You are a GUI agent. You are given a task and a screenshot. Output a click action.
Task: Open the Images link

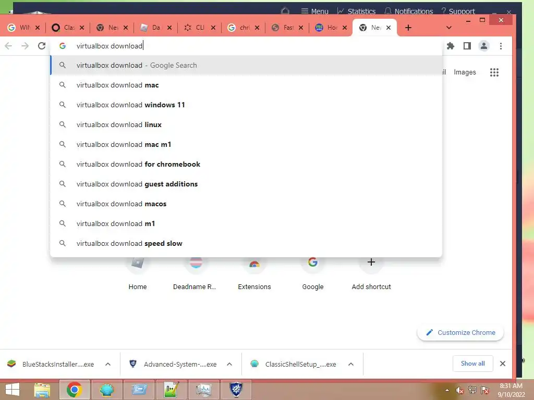pos(465,72)
